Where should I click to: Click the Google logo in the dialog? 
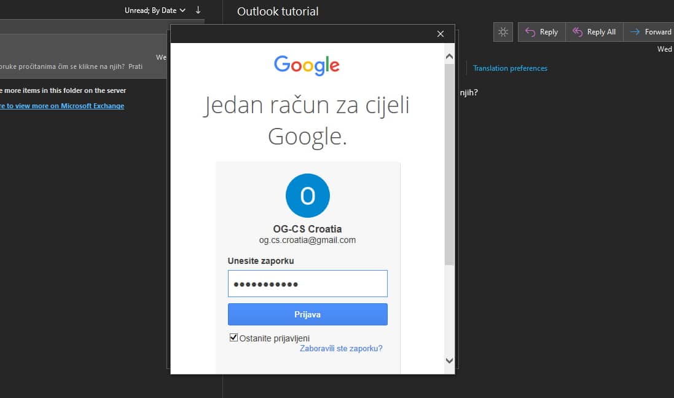[307, 65]
